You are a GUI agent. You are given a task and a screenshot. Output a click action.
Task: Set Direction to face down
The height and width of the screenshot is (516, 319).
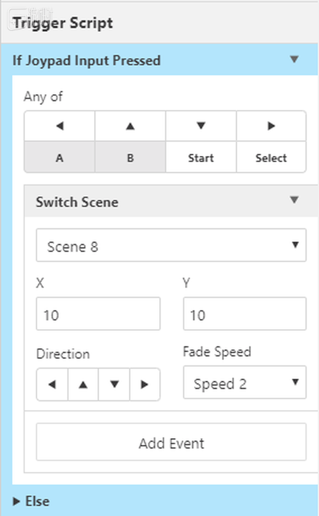(x=114, y=384)
